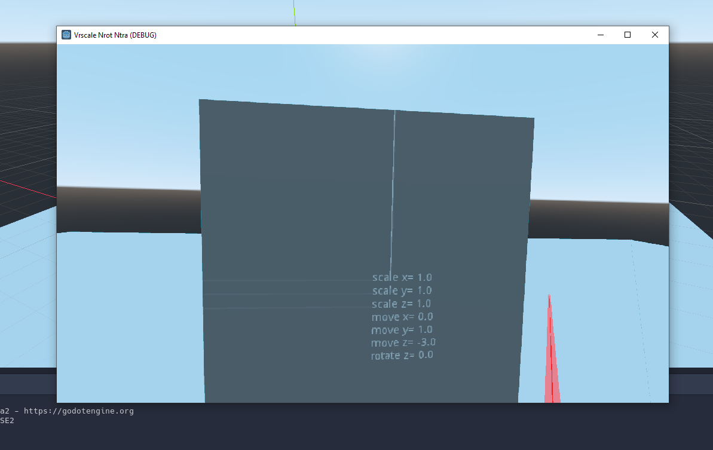Viewport: 713px width, 450px height.
Task: Click the Vrscale Nrot Ntra (DEBUG) title text
Action: (x=115, y=35)
